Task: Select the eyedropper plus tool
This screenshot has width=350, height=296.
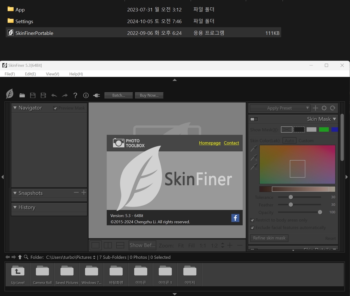Action: coord(254,158)
